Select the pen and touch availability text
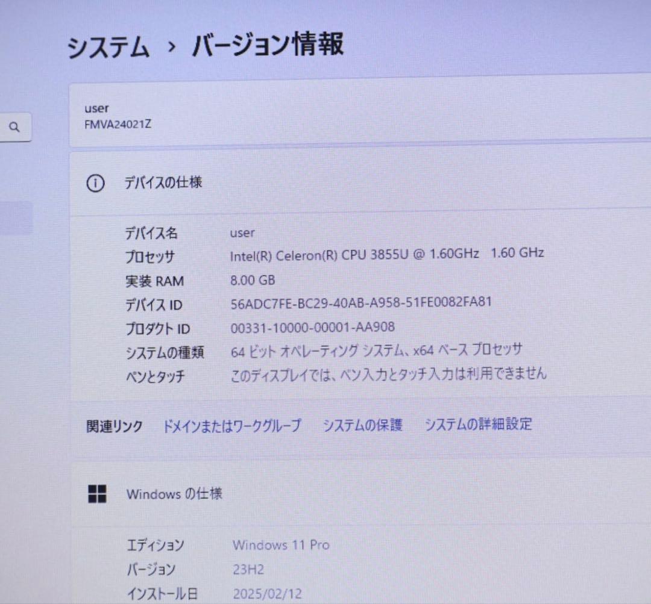 [389, 374]
